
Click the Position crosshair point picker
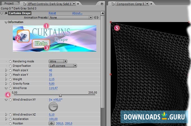pos(51,123)
